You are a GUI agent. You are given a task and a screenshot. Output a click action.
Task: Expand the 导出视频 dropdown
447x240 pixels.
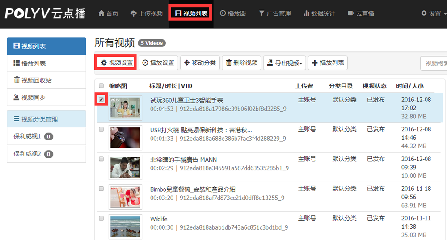click(x=284, y=63)
